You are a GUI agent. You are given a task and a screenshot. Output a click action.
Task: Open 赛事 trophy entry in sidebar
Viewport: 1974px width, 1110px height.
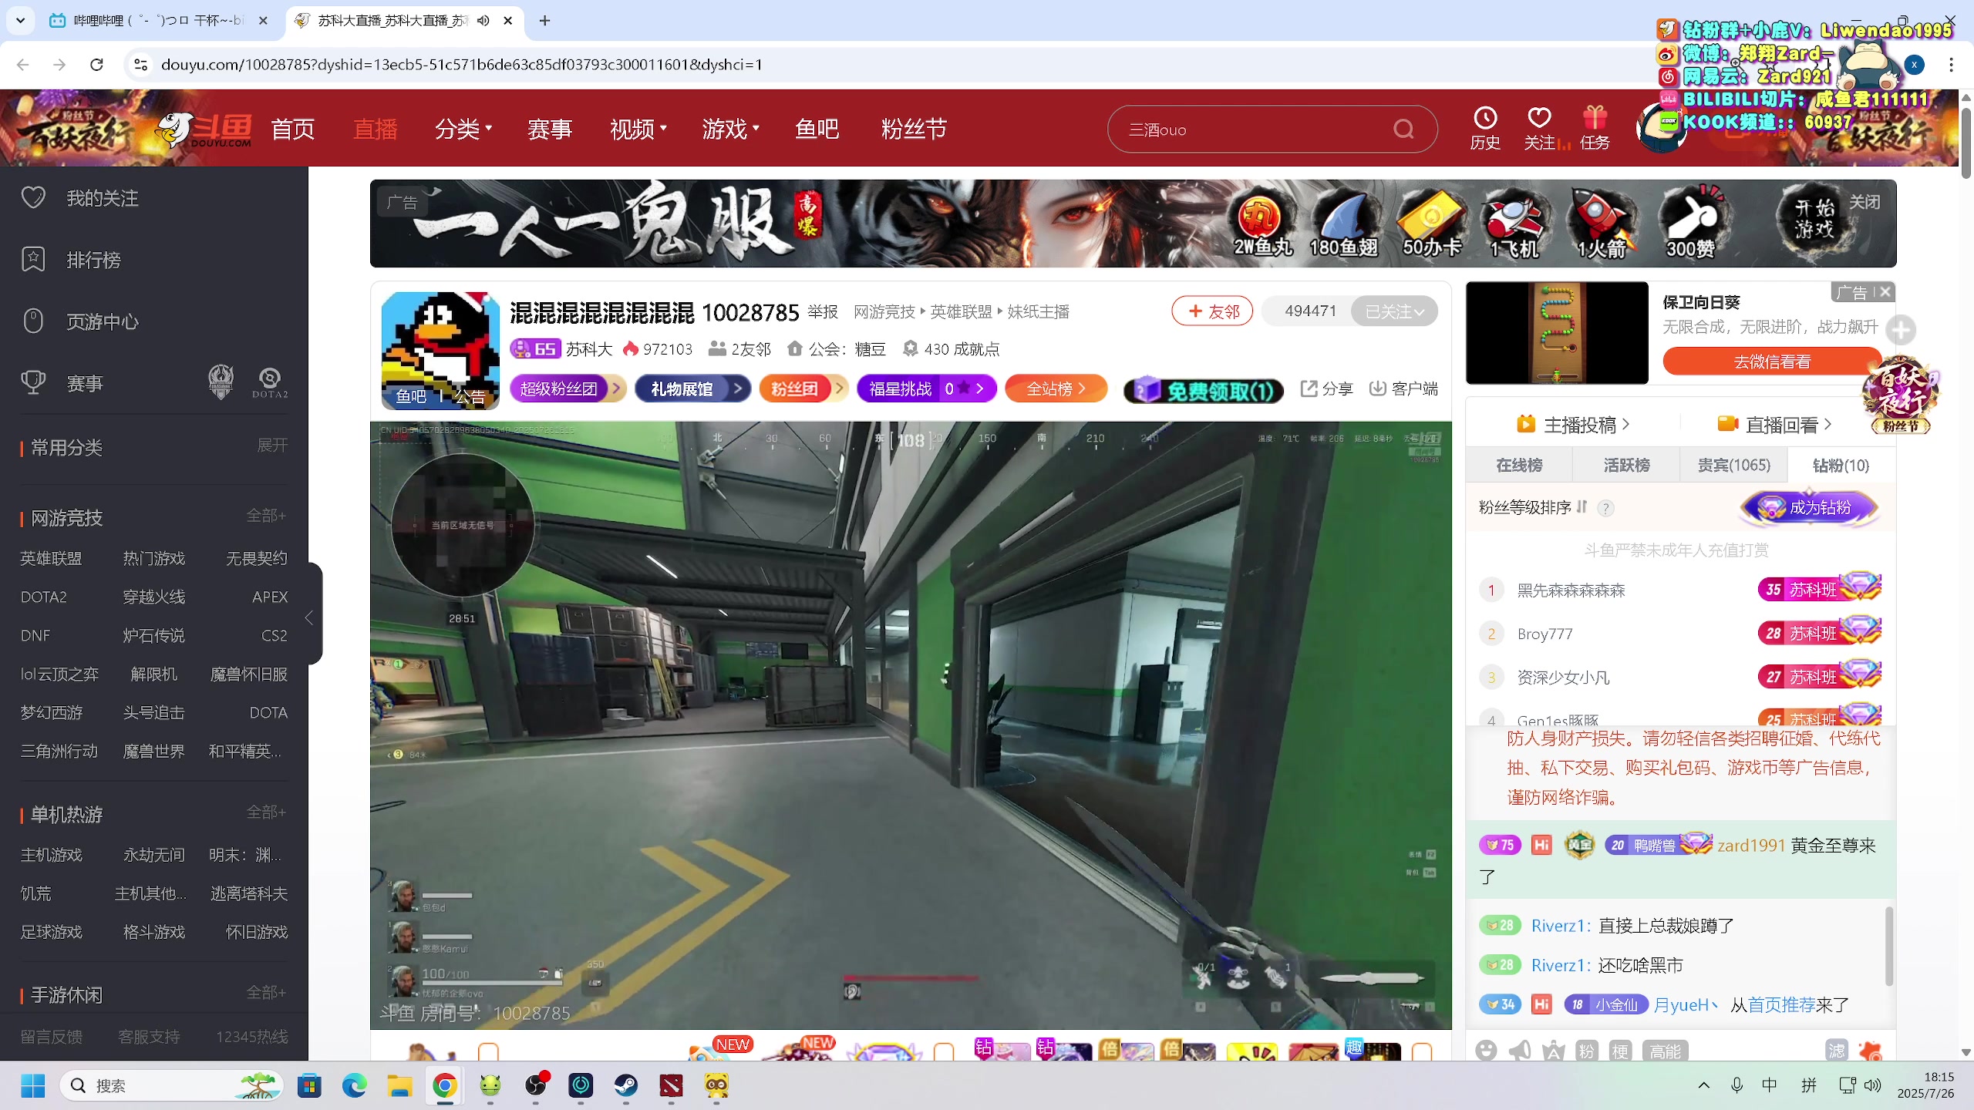pos(83,383)
